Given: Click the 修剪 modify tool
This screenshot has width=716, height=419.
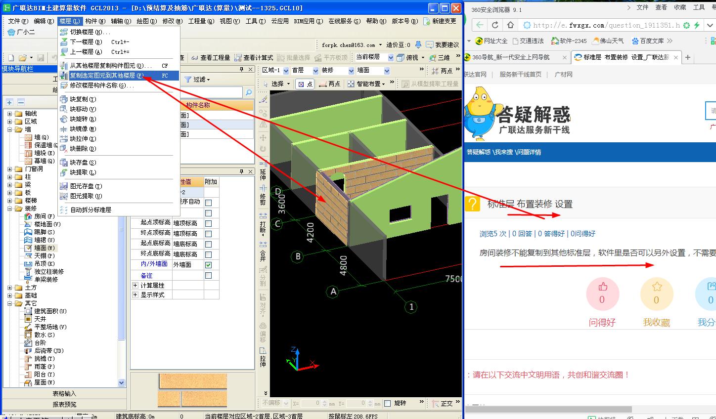Looking at the screenshot, I should [x=263, y=194].
